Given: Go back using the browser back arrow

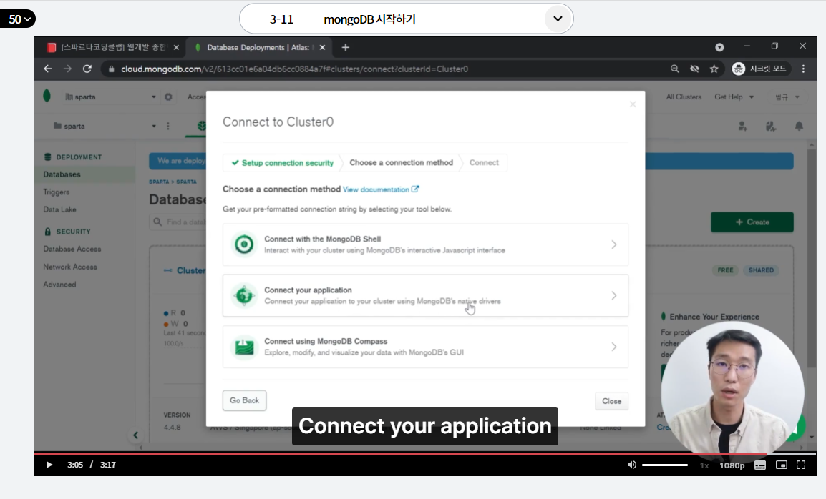Looking at the screenshot, I should click(x=48, y=69).
